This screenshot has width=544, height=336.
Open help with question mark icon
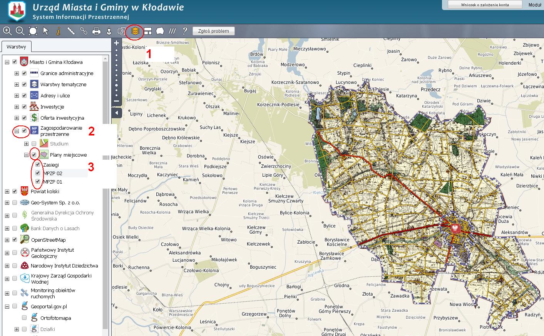[185, 31]
